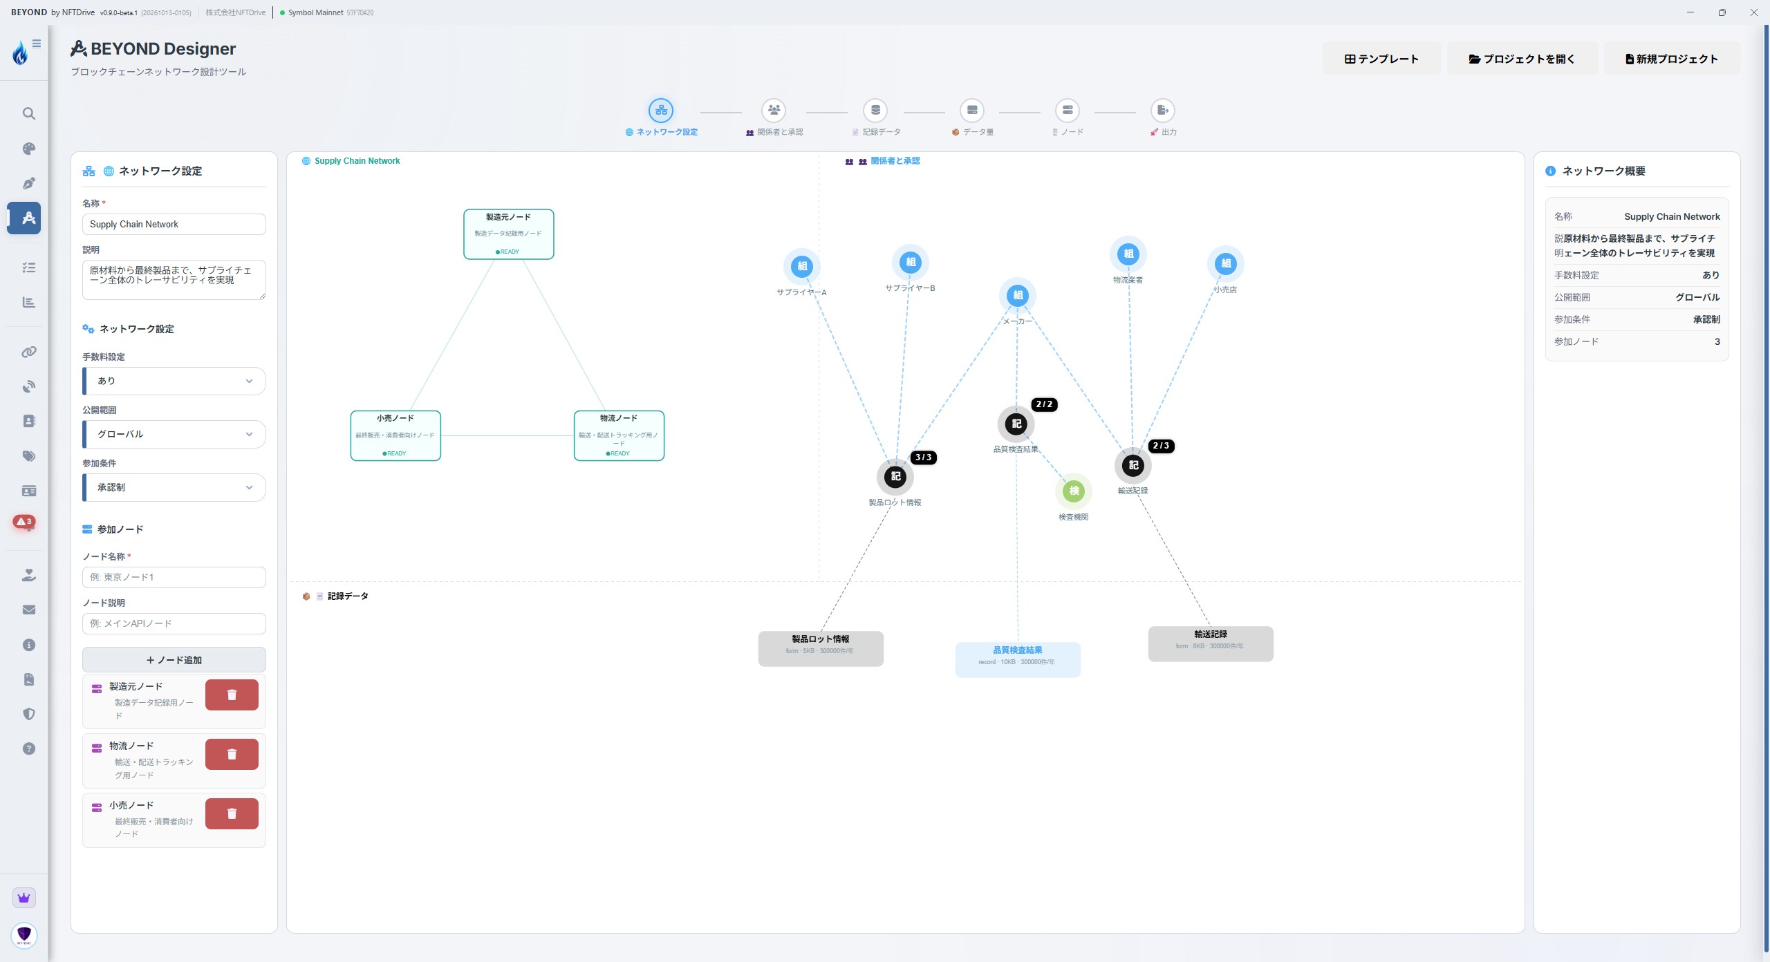Open the checklist icon in sidebar
This screenshot has width=1770, height=962.
pos(28,267)
